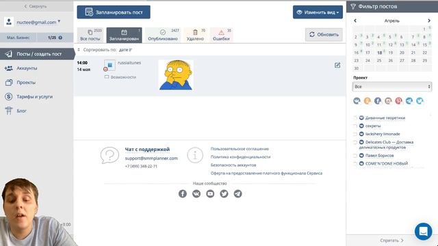This screenshot has height=246, width=438.
Task: Click the help icon next to 1/25
Action: (60, 38)
